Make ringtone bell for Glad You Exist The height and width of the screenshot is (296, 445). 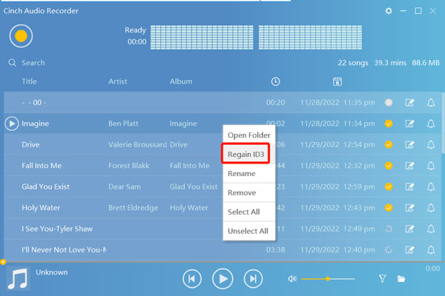click(431, 186)
